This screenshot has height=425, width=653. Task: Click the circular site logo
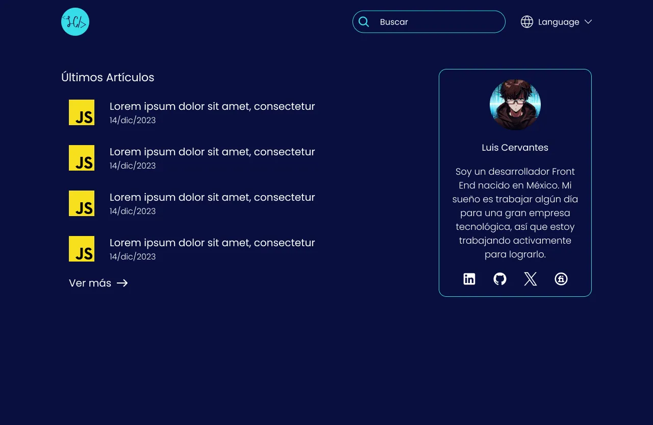(75, 21)
